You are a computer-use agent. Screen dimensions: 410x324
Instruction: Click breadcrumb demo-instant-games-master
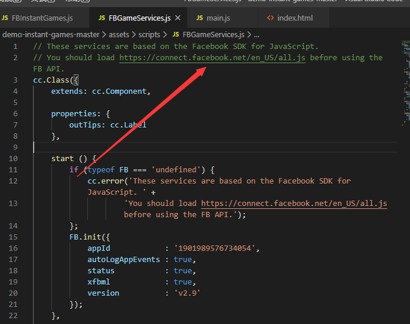[x=51, y=34]
